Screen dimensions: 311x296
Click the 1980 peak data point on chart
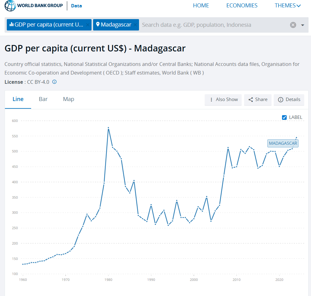click(108, 128)
